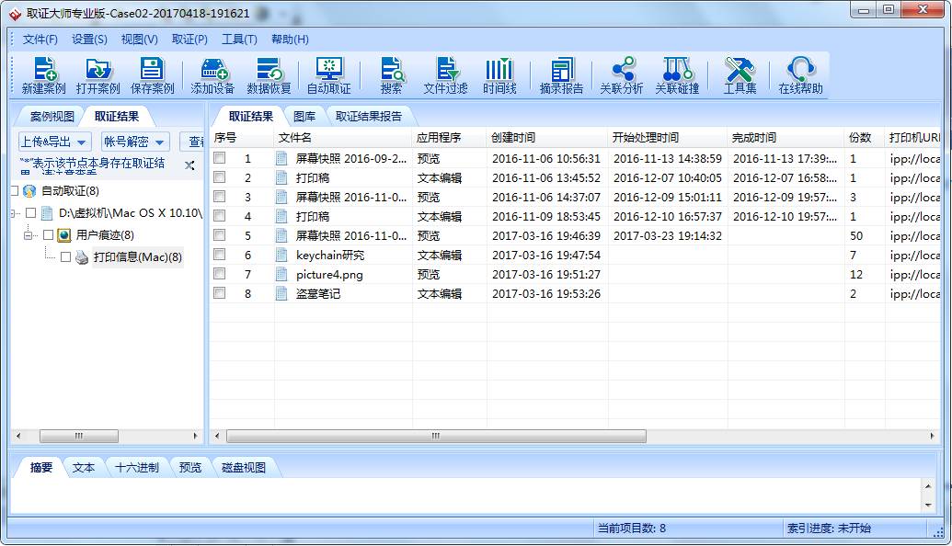This screenshot has height=546, width=952.
Task: Switch to the 图库 tab
Action: (304, 117)
